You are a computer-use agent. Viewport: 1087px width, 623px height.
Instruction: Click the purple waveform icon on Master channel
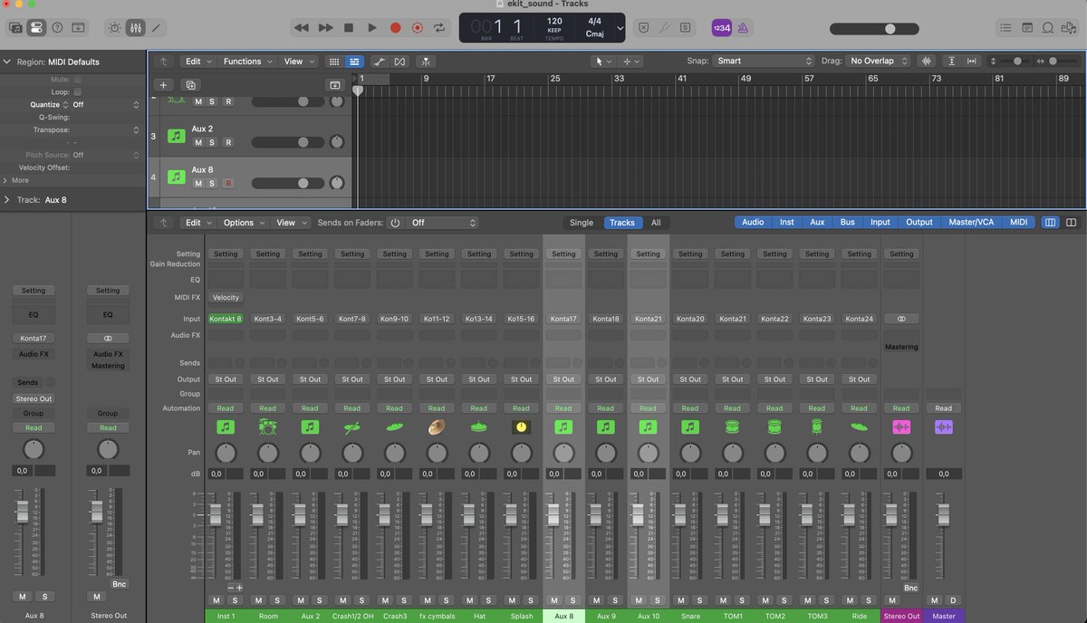coord(943,427)
